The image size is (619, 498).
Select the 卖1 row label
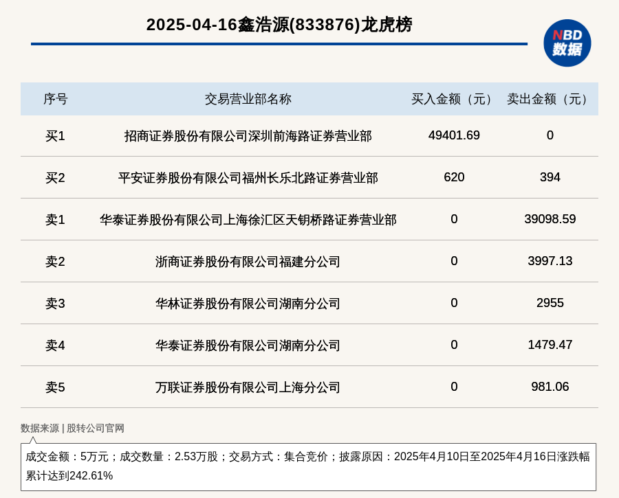click(55, 220)
